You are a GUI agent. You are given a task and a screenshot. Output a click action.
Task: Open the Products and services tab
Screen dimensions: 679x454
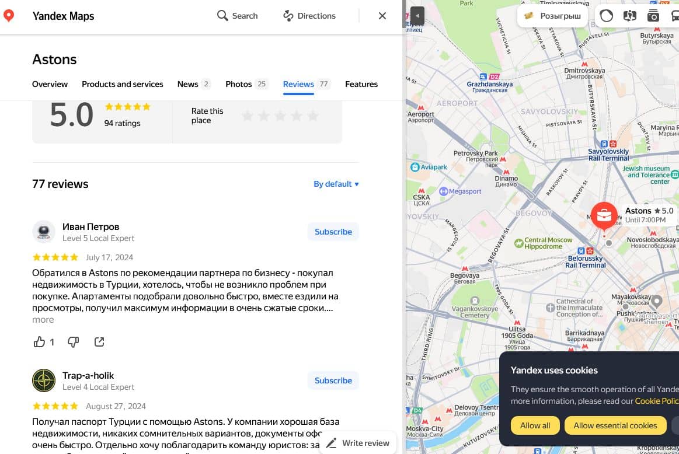[122, 84]
